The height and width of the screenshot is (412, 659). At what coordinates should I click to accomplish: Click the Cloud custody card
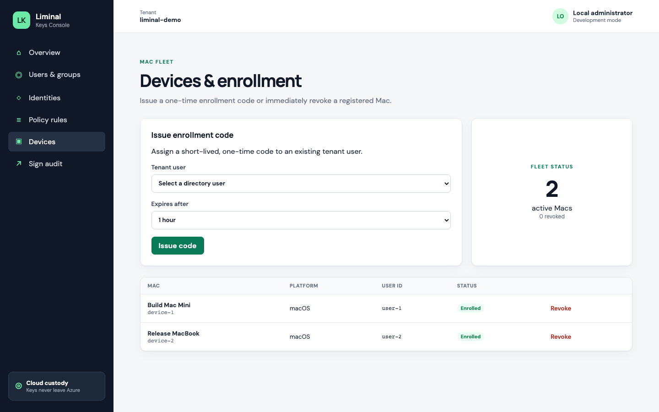[57, 386]
